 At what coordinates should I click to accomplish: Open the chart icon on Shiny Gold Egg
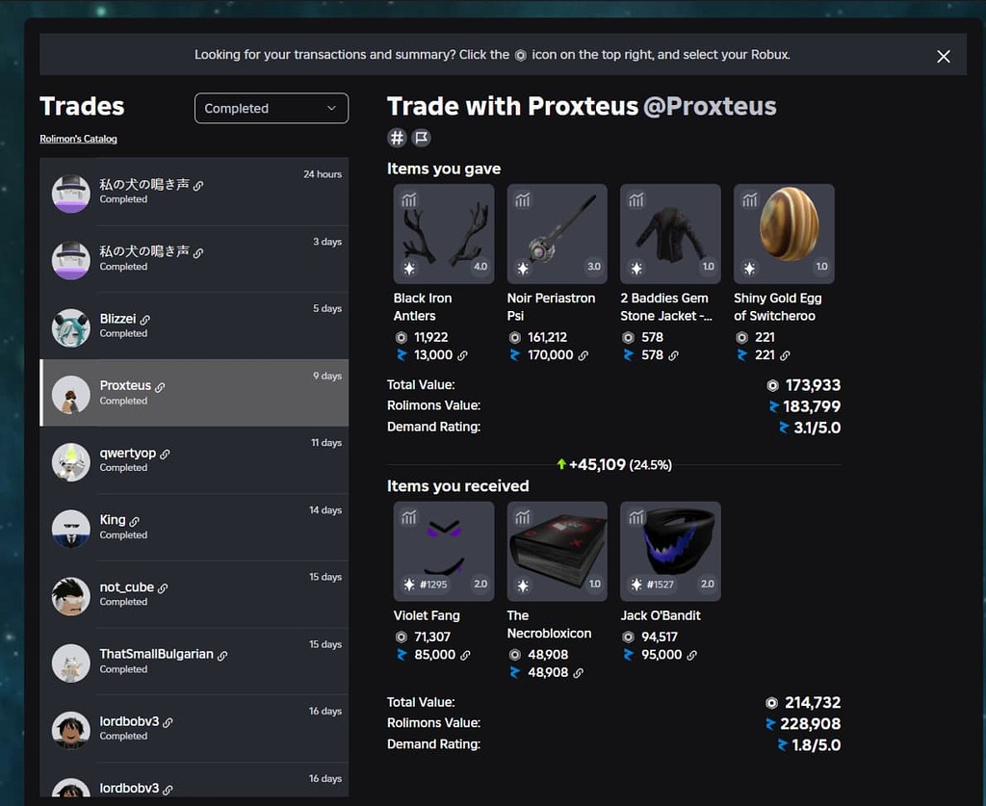749,200
